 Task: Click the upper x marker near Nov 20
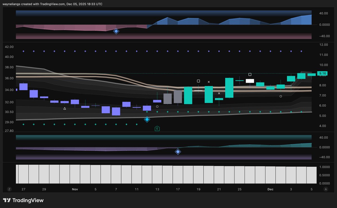(209, 82)
